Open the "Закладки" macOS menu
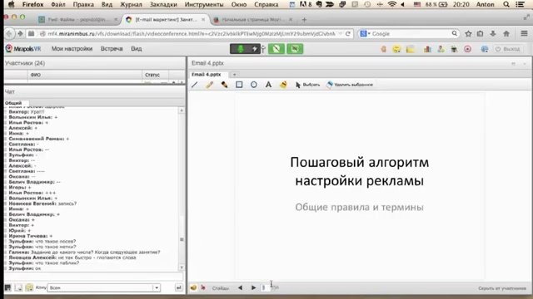Viewport: 533px width, 299px height. 163,4
